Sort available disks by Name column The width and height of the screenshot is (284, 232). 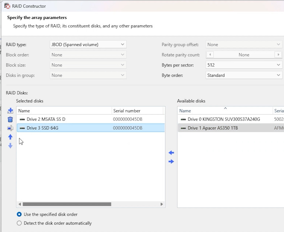(x=225, y=111)
